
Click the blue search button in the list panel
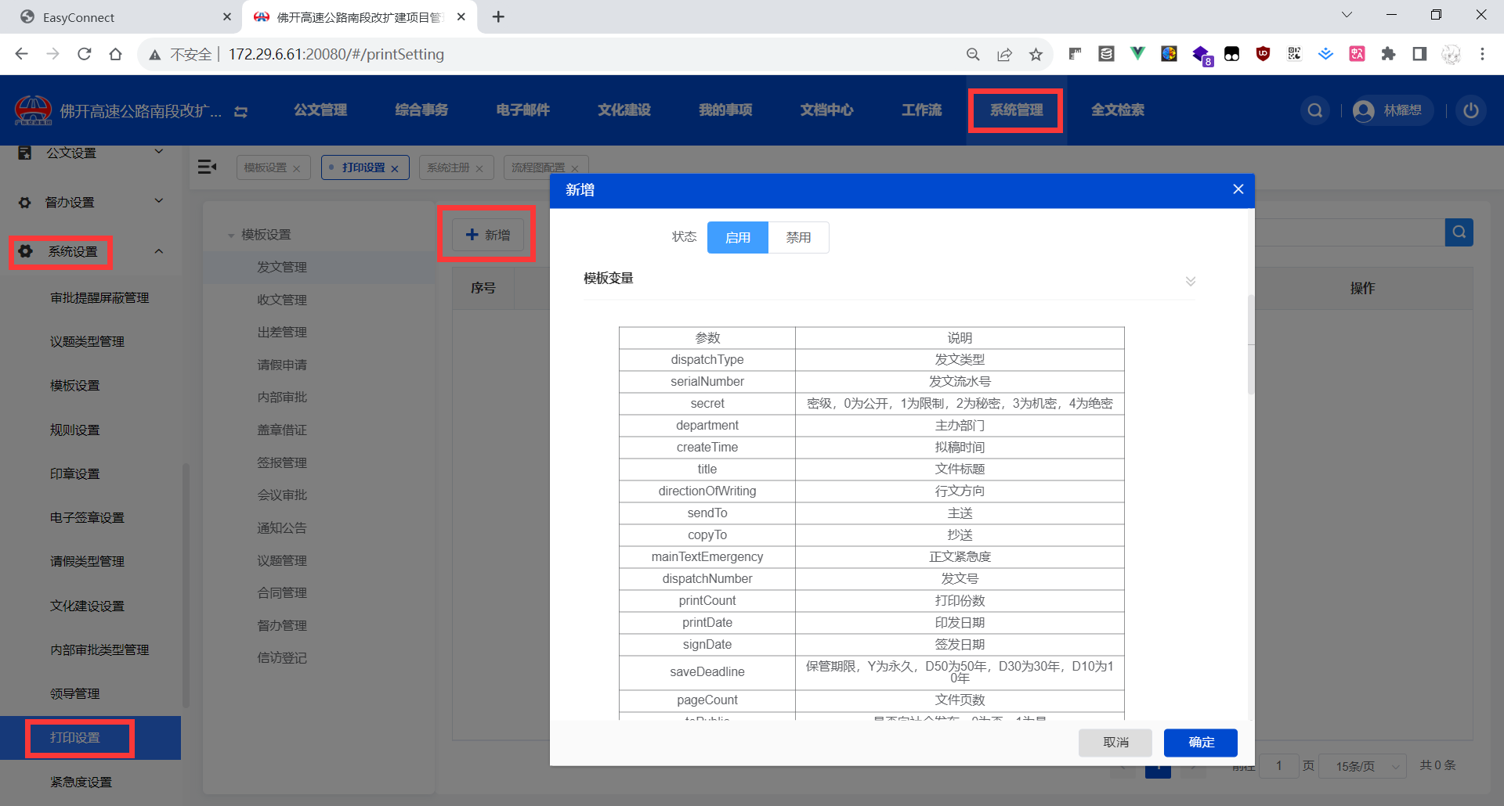click(x=1459, y=232)
